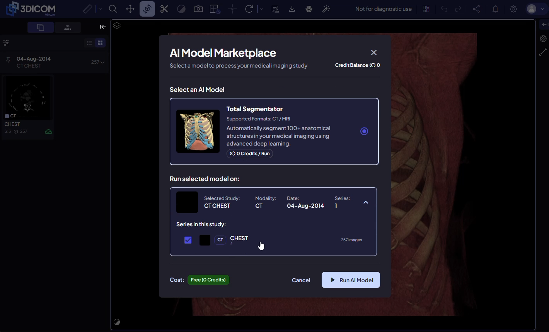The height and width of the screenshot is (332, 549).
Task: Click the green cloud sync icon
Action: (x=48, y=132)
